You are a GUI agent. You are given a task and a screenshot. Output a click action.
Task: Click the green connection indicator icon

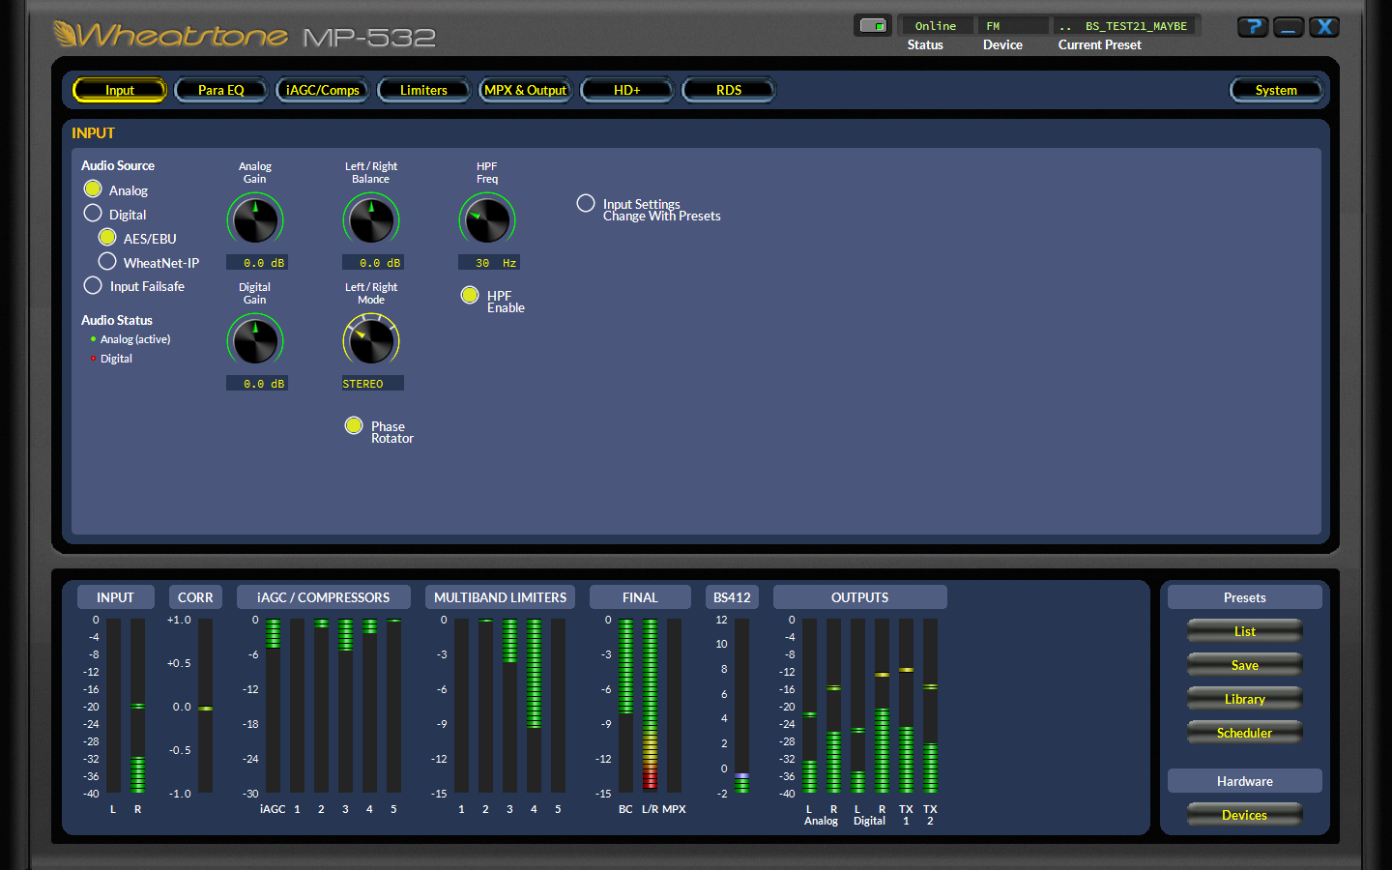click(873, 26)
